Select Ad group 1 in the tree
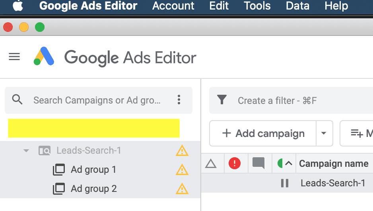The height and width of the screenshot is (211, 373). pos(93,170)
